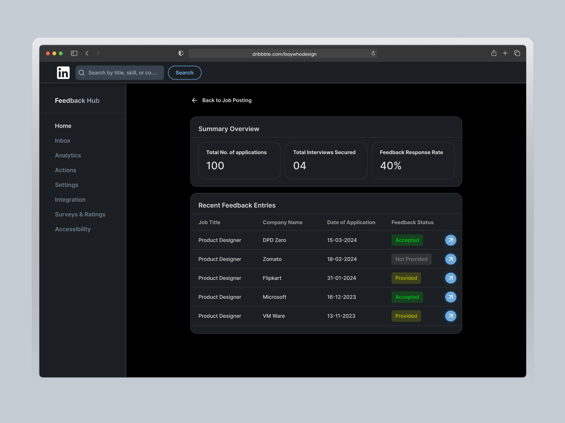Click the Flipkart company cell
This screenshot has width=565, height=423.
(x=272, y=278)
